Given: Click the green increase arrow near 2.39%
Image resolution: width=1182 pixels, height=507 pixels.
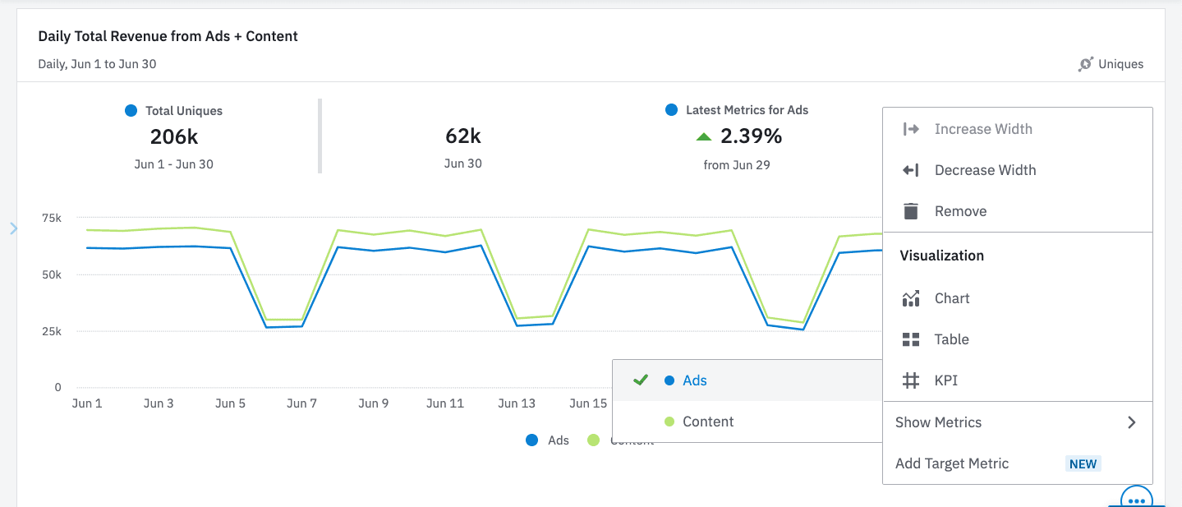Looking at the screenshot, I should click(x=703, y=136).
